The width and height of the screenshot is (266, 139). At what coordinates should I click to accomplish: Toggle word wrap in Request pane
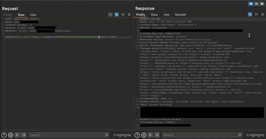(x=117, y=14)
